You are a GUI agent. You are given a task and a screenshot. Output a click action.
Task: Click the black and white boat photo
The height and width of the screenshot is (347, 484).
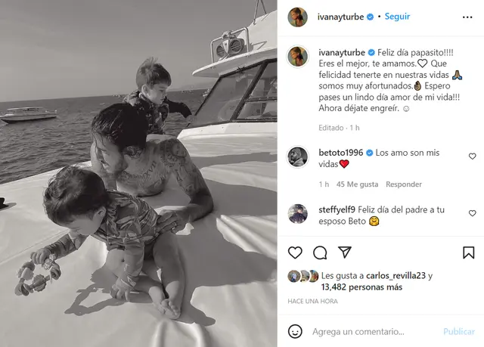[138, 173]
